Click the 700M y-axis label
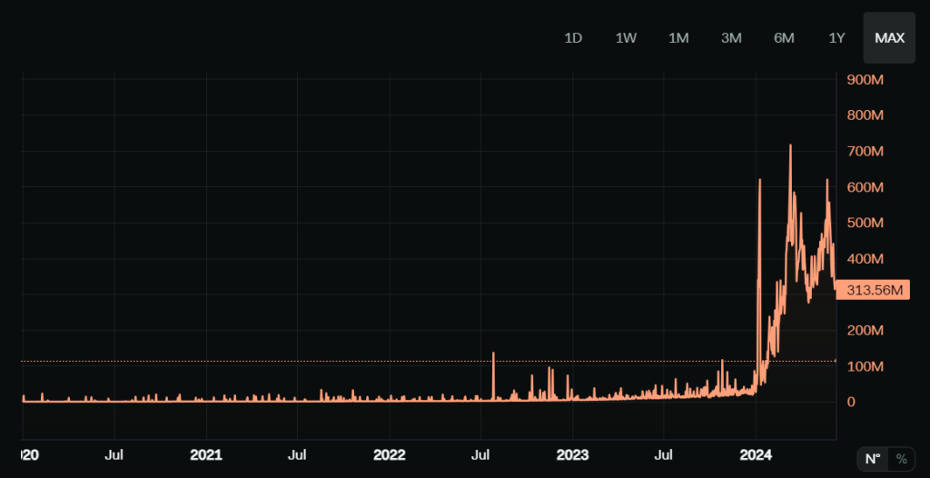This screenshot has height=478, width=930. tap(866, 152)
